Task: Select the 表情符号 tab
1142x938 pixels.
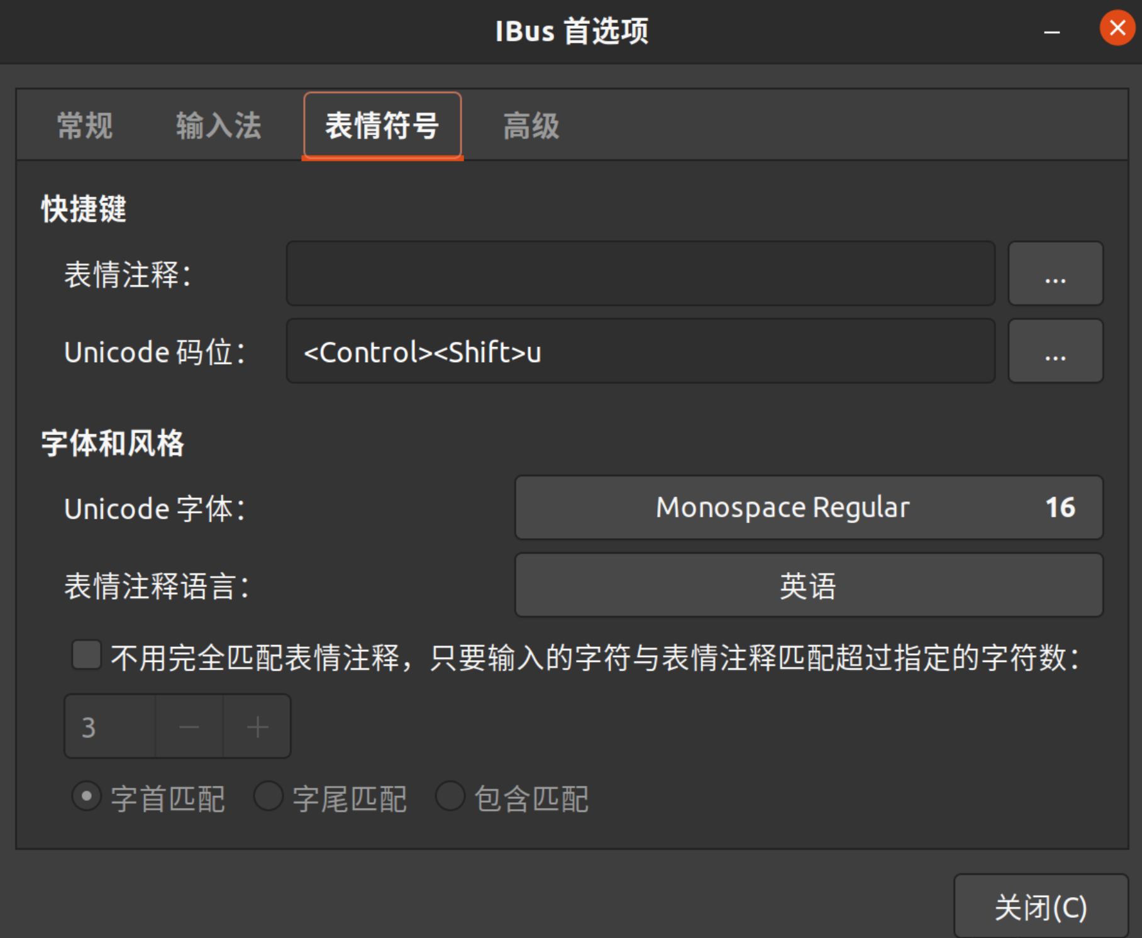Action: (382, 126)
